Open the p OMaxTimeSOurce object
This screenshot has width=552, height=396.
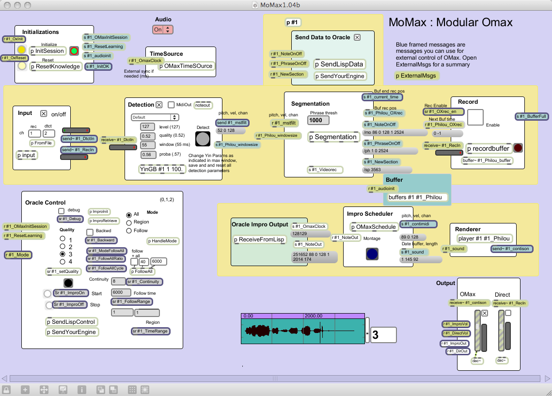186,66
